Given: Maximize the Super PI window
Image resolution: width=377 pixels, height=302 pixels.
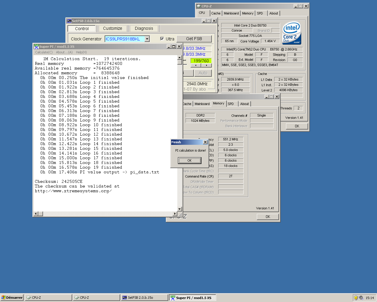Looking at the screenshot, I should point(173,47).
